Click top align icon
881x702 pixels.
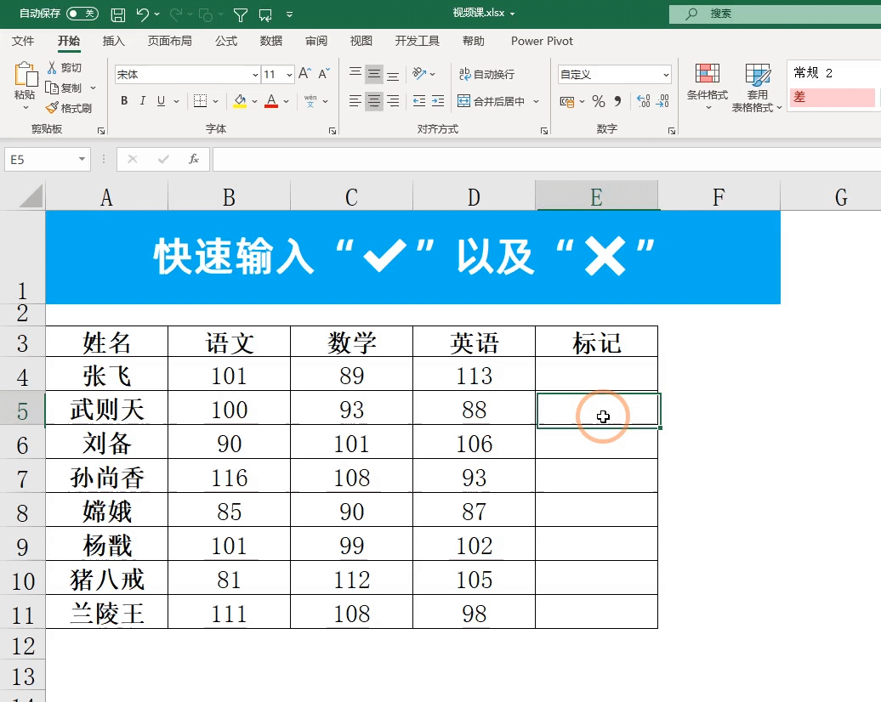click(x=355, y=74)
